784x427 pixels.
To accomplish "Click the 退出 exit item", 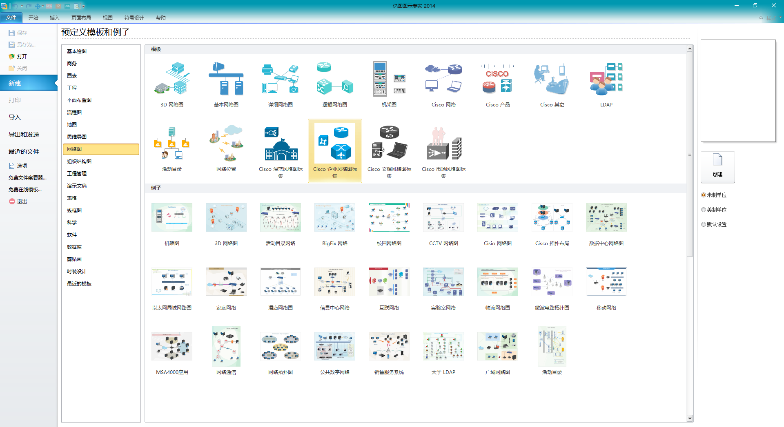I will pyautogui.click(x=18, y=201).
